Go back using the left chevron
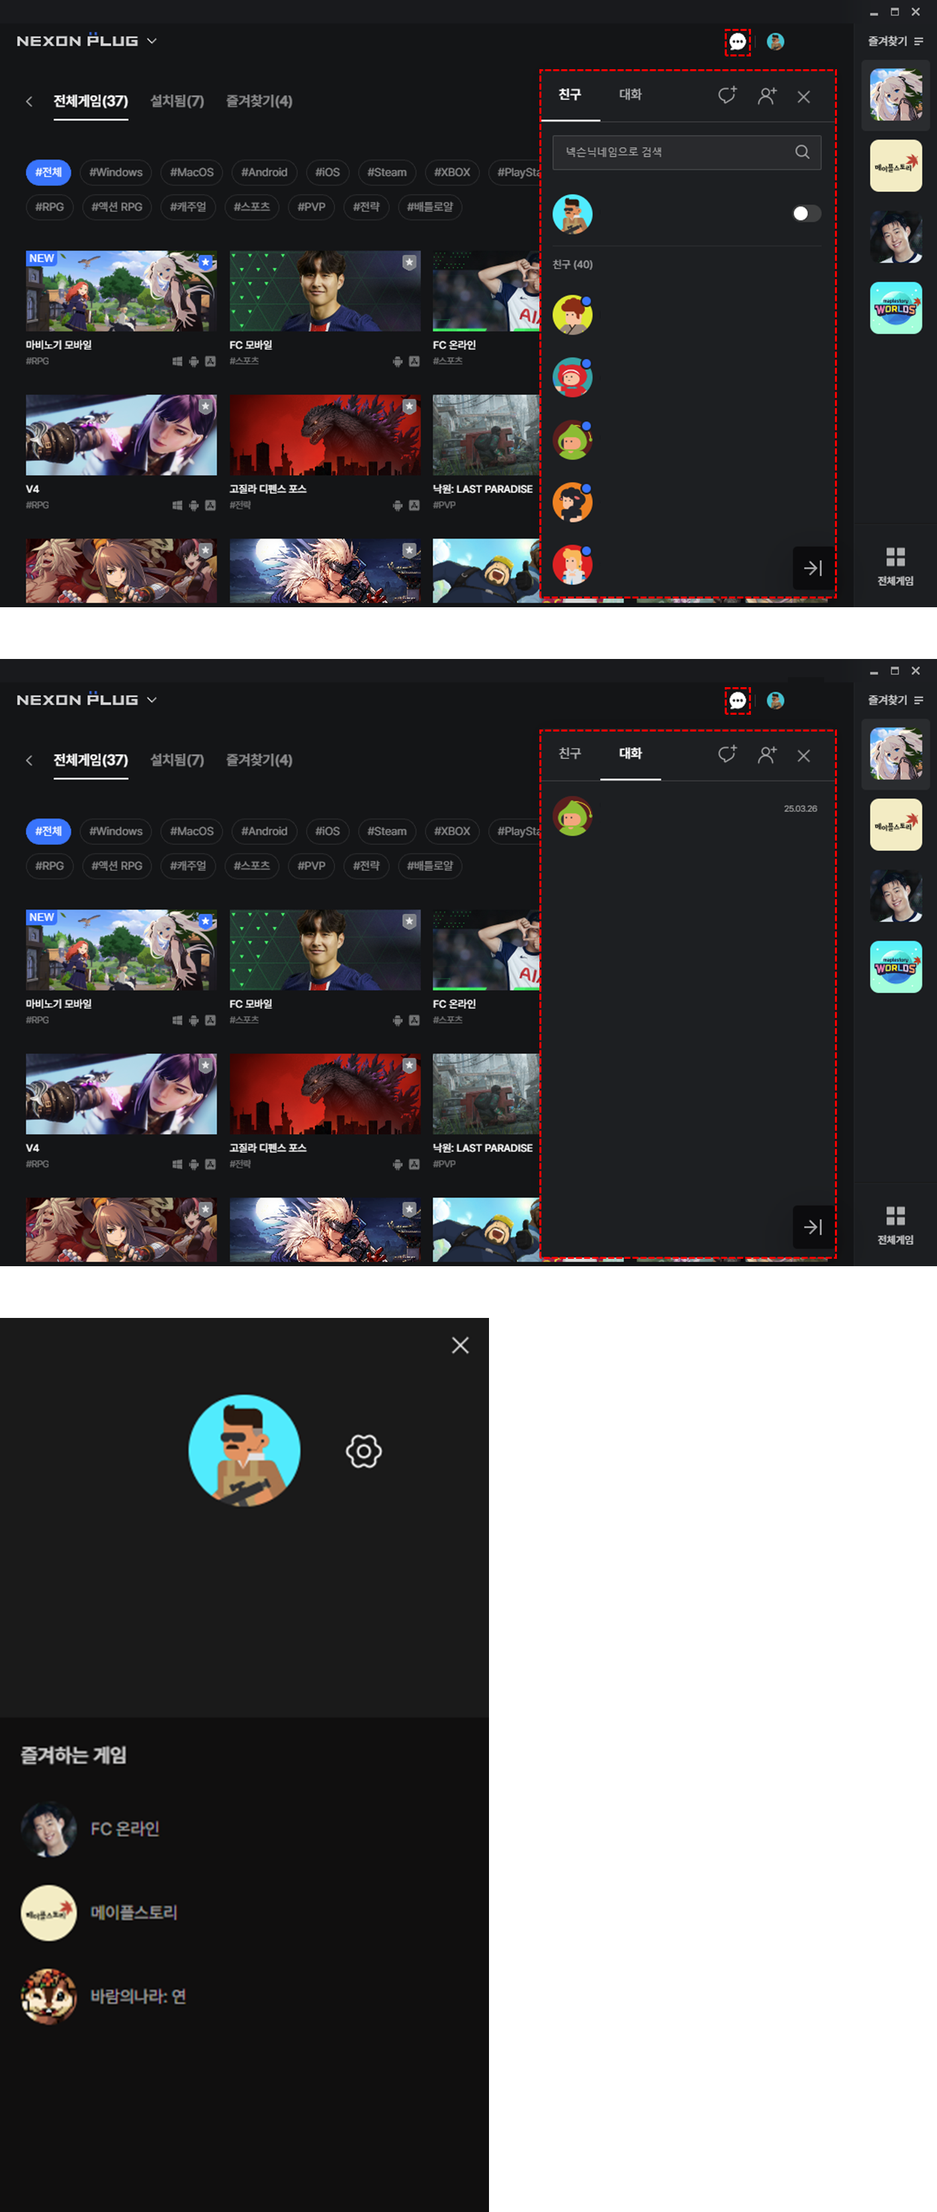937x2212 pixels. [x=29, y=101]
